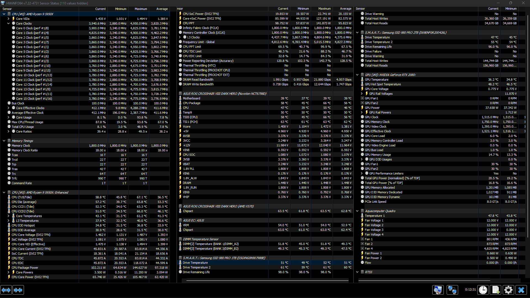Collapse the 5950X Enhanced sensor group
Screen dimensions: 530x298
pos(4,192)
